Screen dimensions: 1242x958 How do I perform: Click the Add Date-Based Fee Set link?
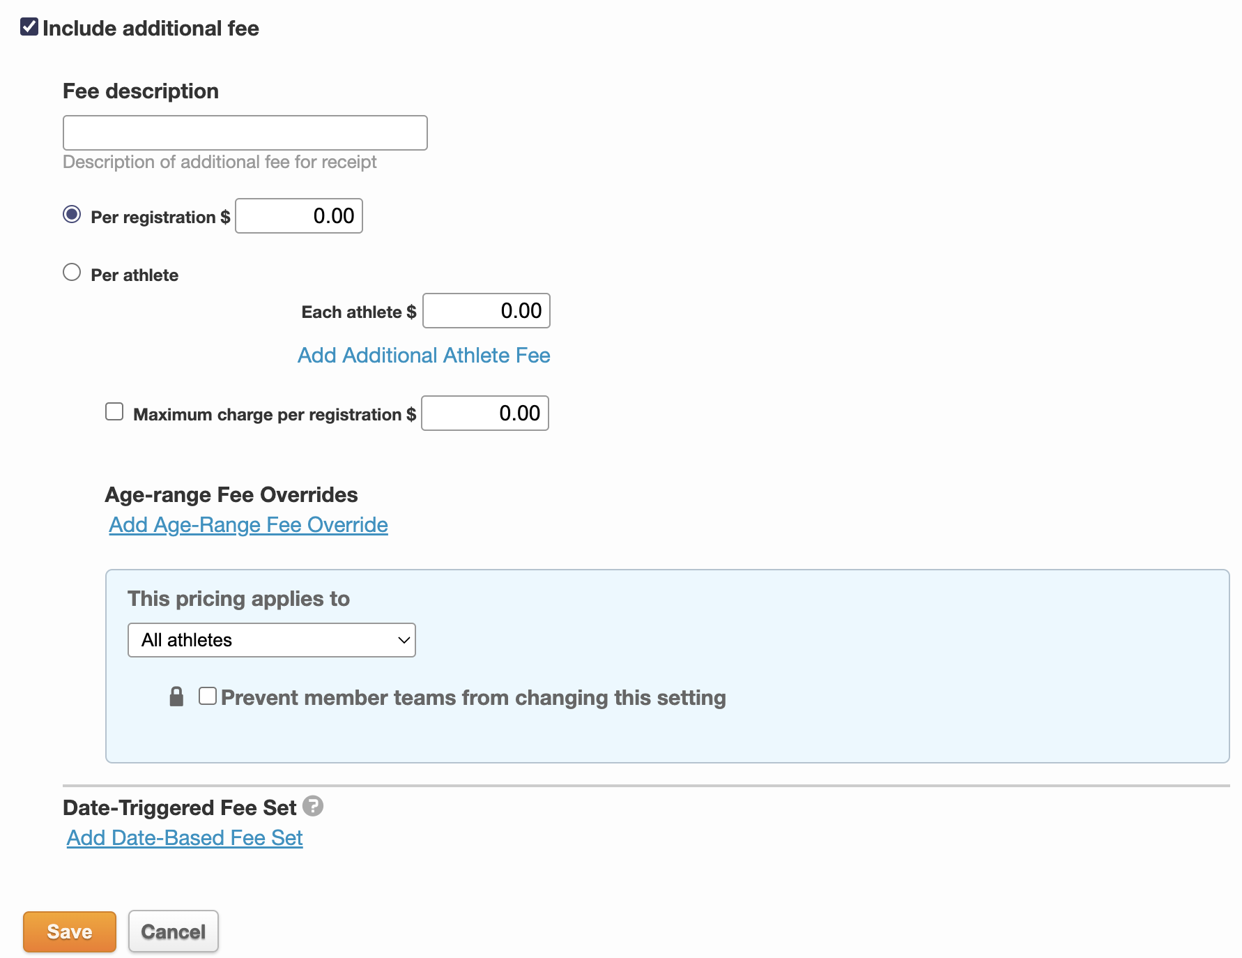pos(185,838)
